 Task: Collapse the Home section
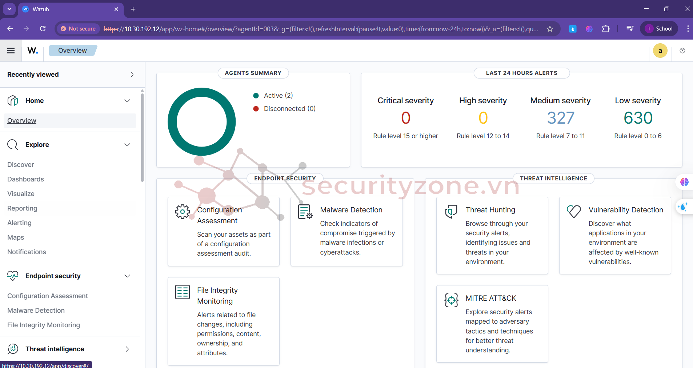127,101
